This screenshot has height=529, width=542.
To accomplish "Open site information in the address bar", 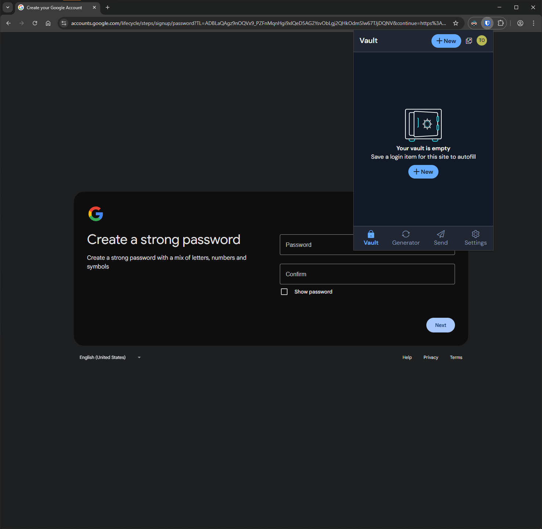I will click(64, 23).
